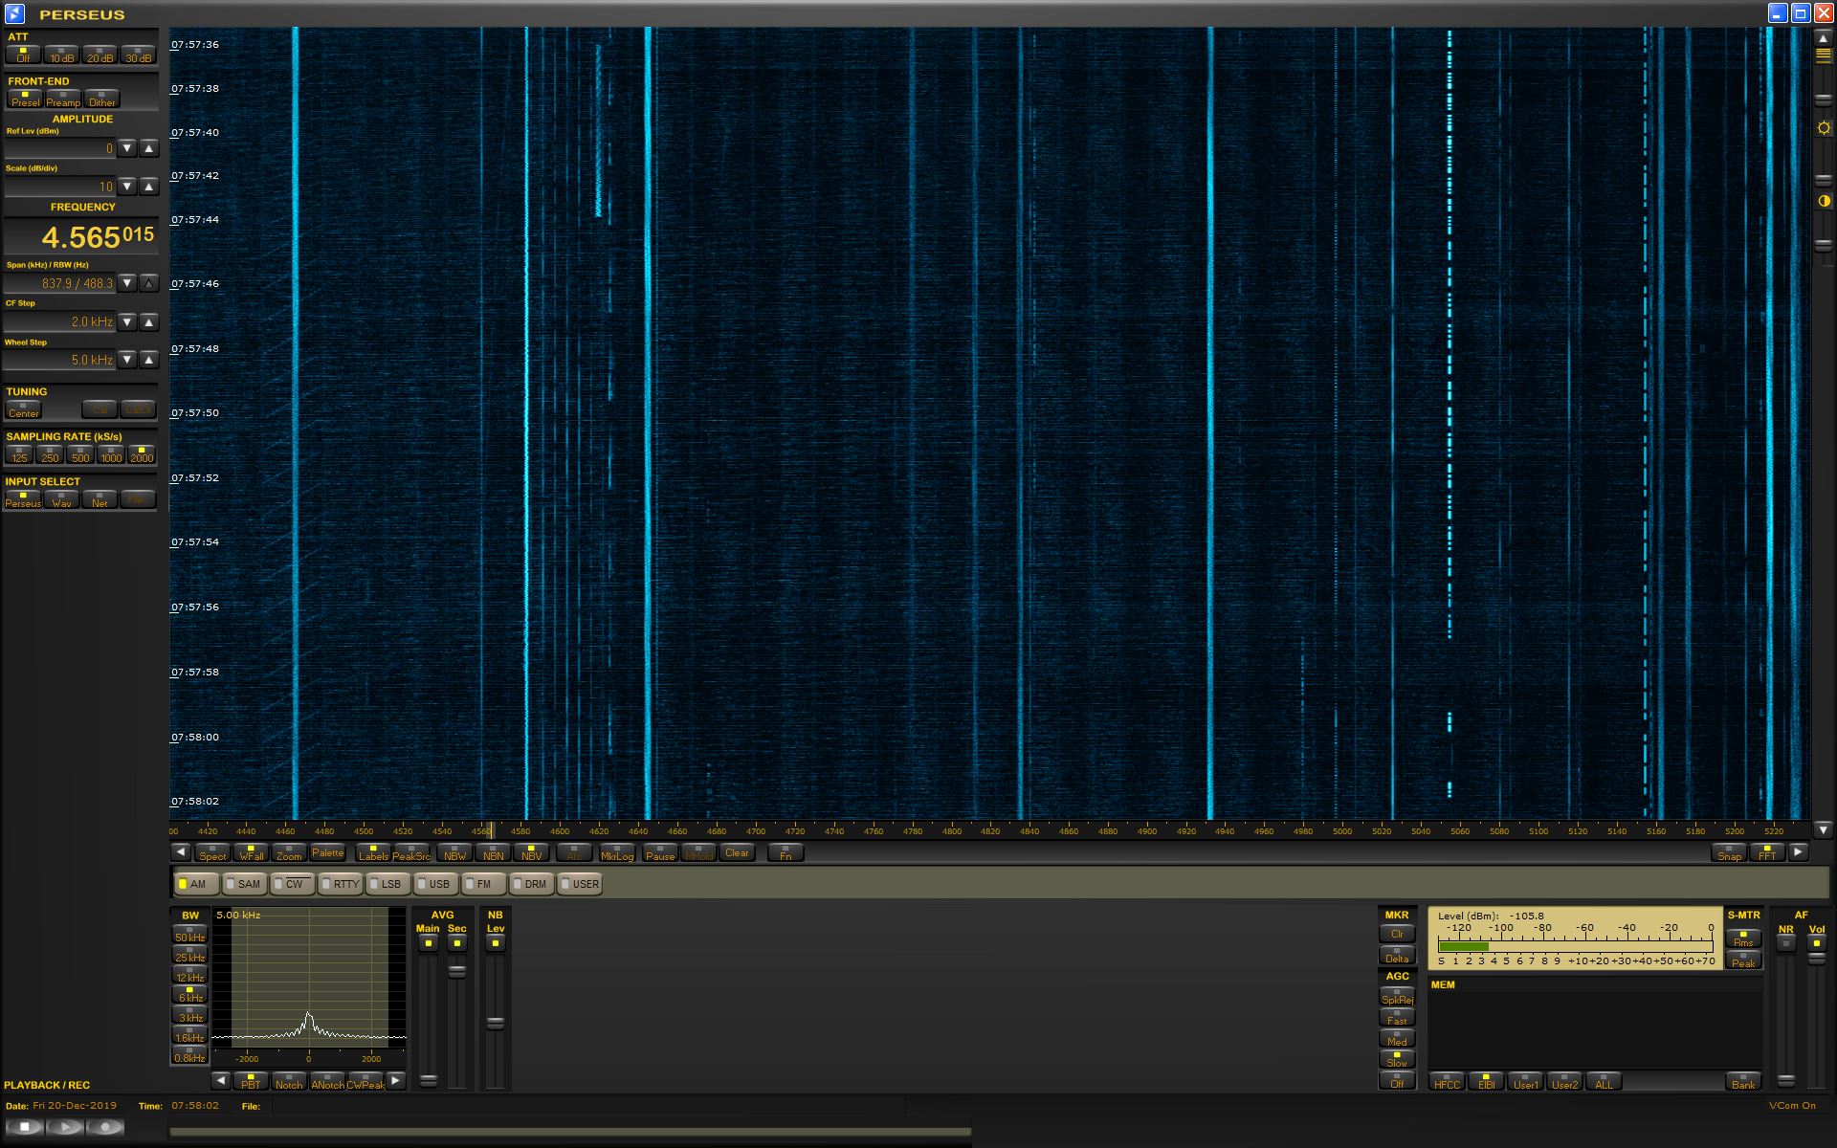This screenshot has height=1148, width=1837.
Task: Click the Clear button
Action: click(x=737, y=852)
